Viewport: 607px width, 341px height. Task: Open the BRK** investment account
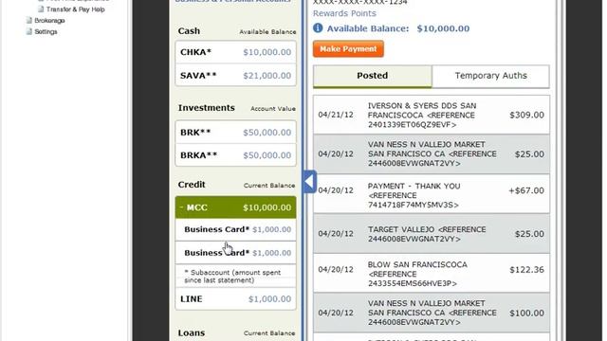(x=235, y=133)
